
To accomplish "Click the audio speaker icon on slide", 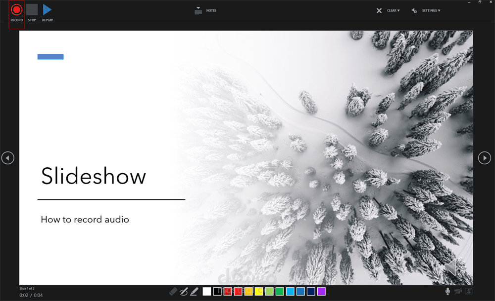I will click(x=455, y=267).
